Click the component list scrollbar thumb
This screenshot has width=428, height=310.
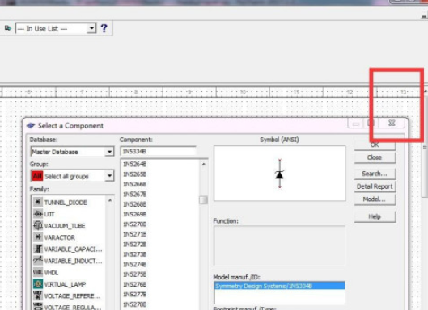(x=203, y=200)
